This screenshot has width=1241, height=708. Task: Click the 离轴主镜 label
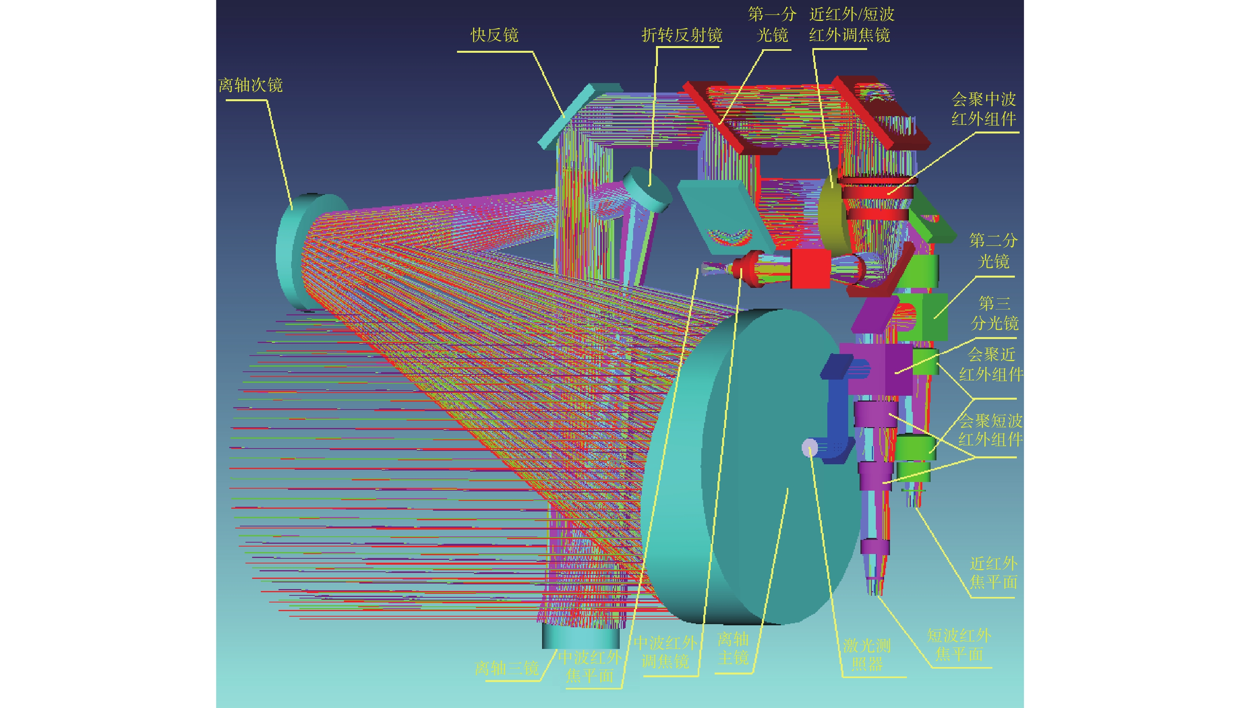733,648
